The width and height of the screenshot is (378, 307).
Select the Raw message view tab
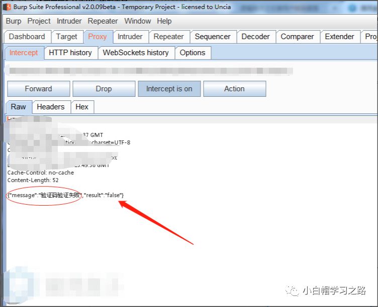[19, 107]
